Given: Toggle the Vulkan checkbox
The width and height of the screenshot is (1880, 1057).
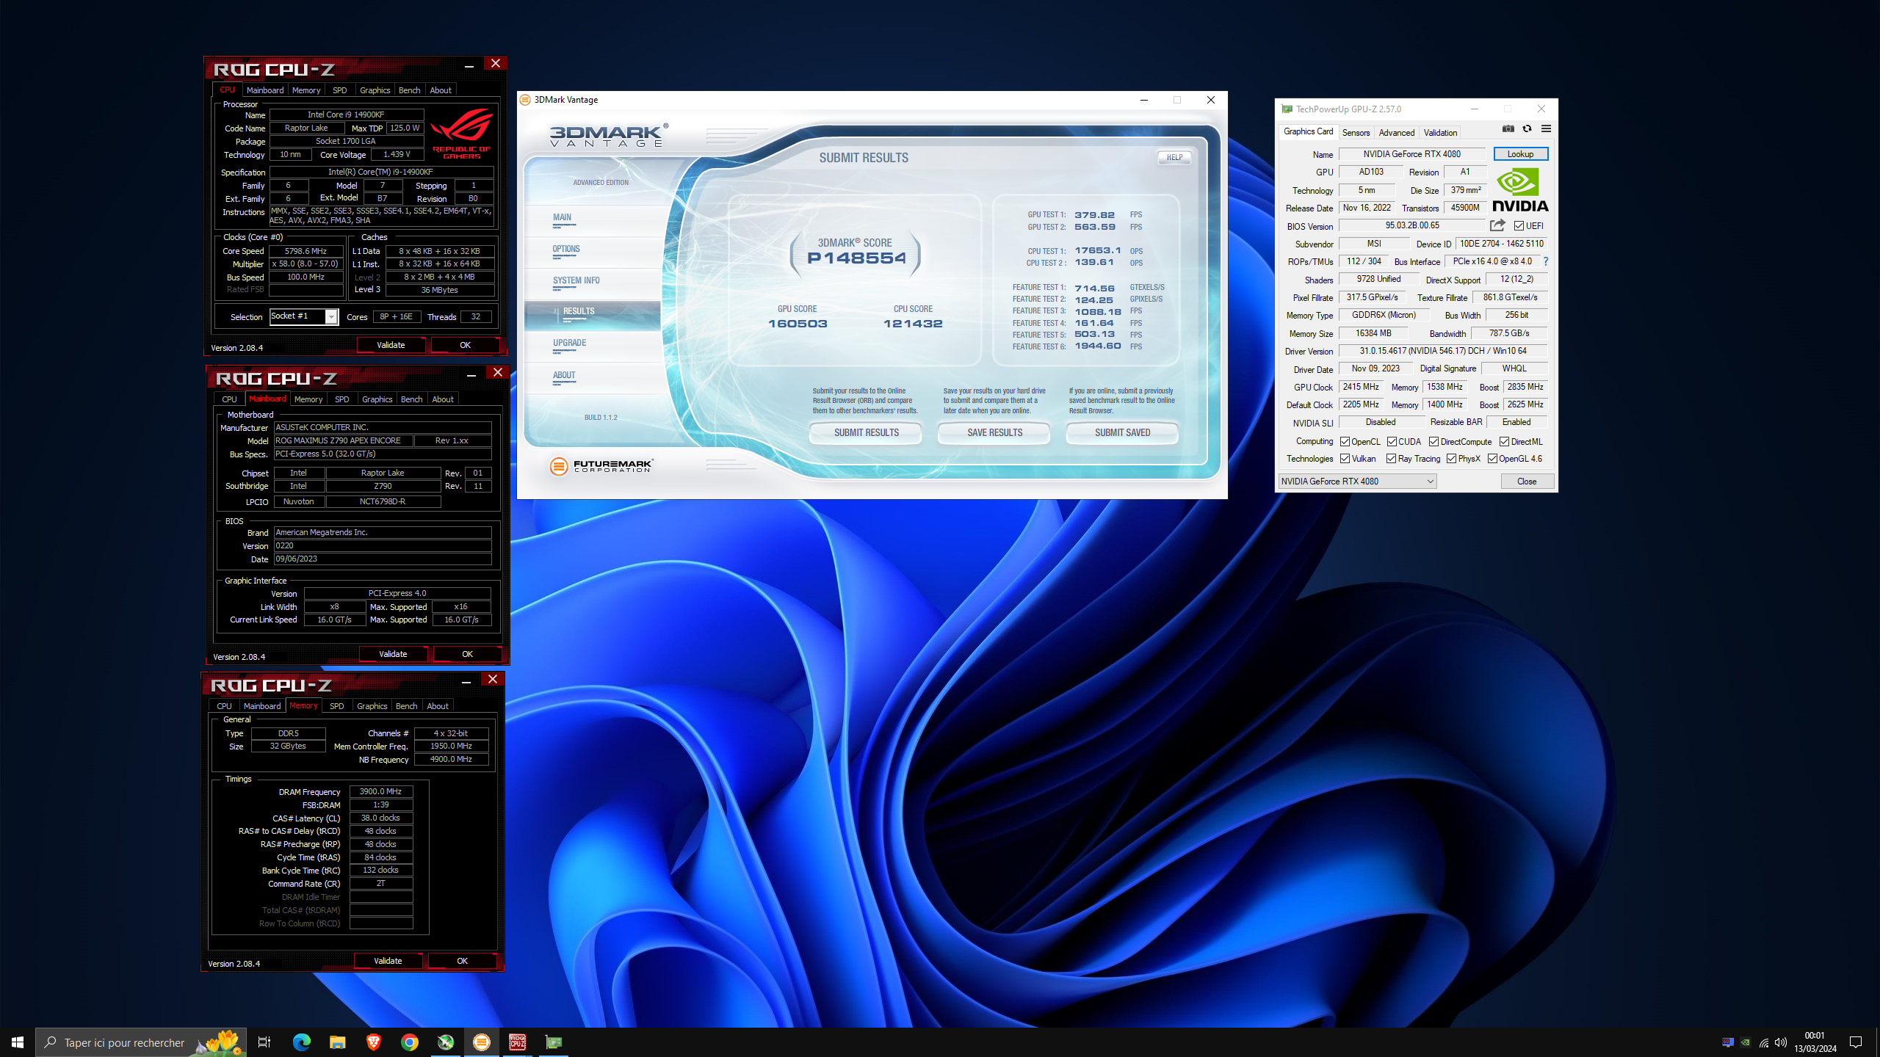Looking at the screenshot, I should coord(1345,459).
